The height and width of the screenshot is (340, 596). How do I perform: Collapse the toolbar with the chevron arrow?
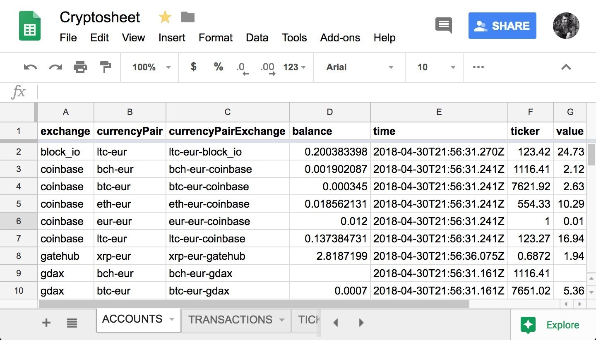566,67
